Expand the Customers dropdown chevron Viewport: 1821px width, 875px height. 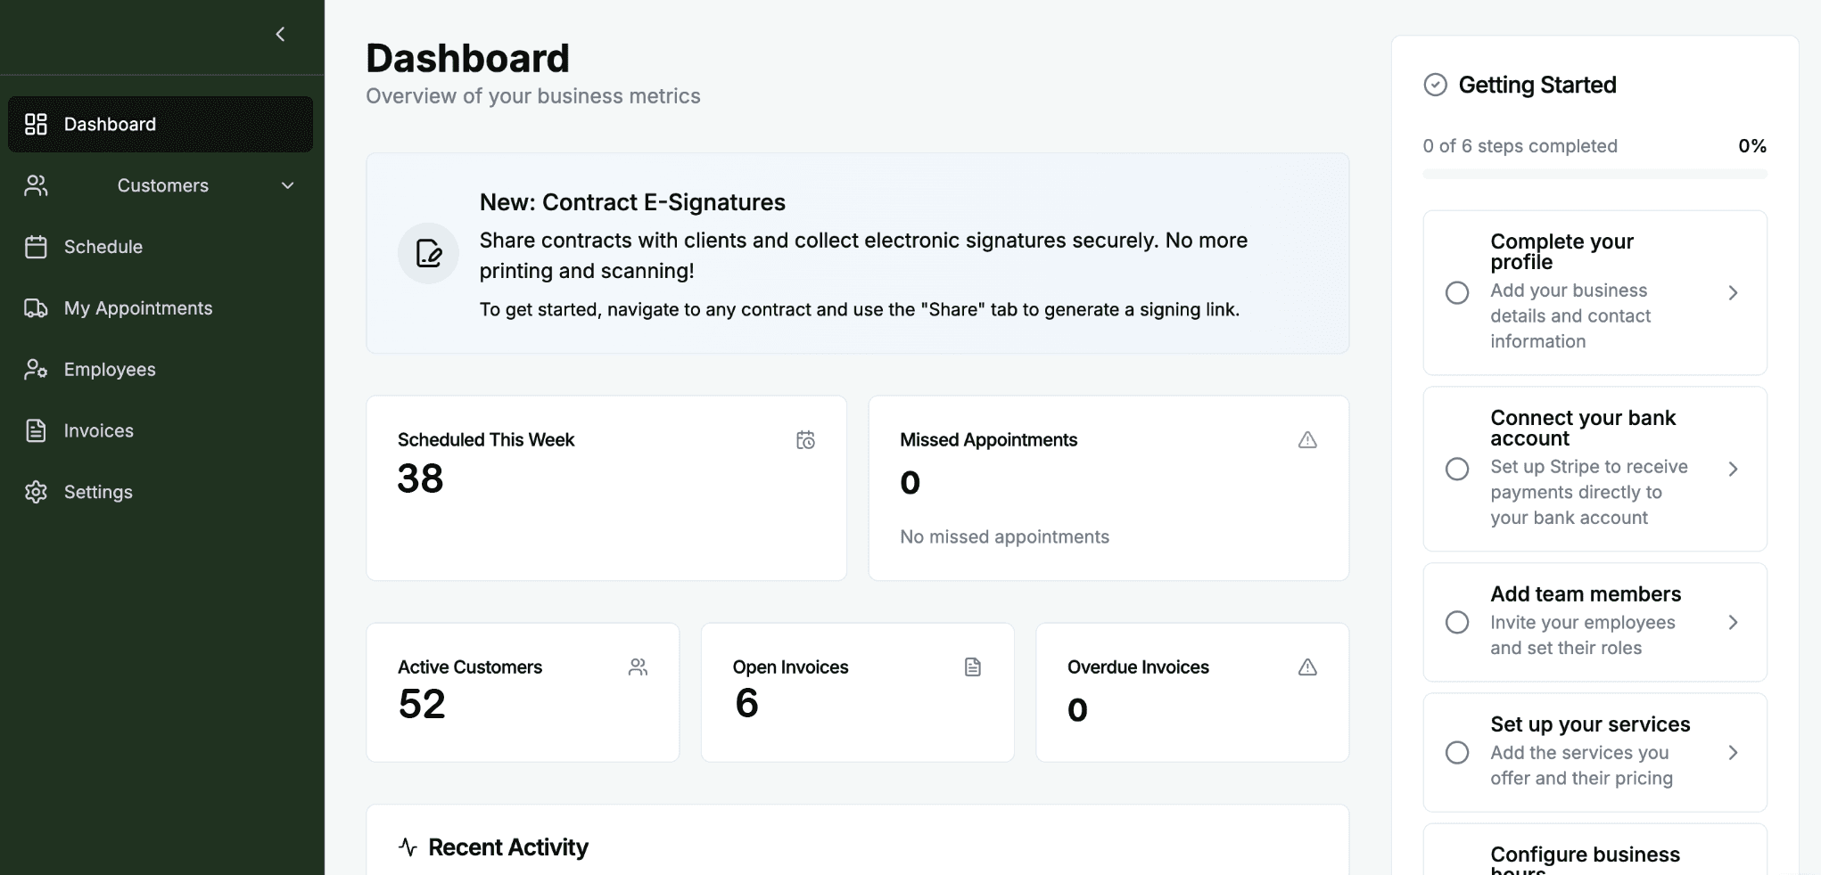pos(287,185)
